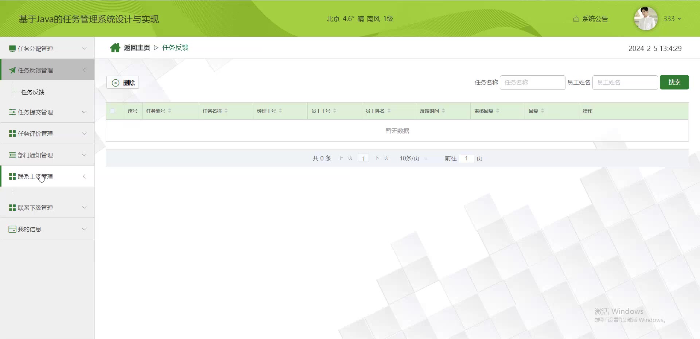Open the 任务分配管理 sidebar menu
Image resolution: width=700 pixels, height=339 pixels.
[x=47, y=48]
